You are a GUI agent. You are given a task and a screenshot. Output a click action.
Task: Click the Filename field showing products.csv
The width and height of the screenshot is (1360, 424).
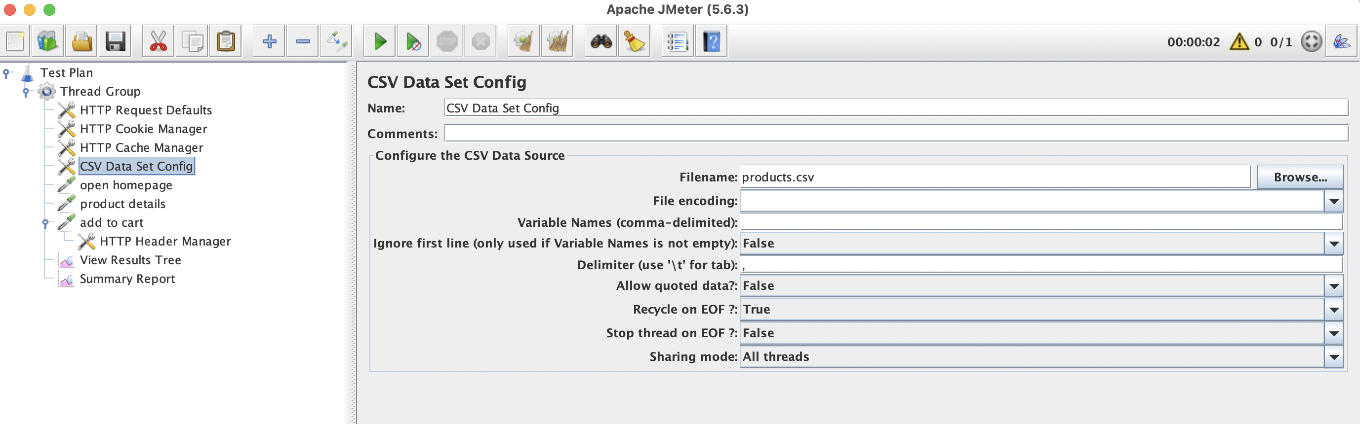(995, 177)
